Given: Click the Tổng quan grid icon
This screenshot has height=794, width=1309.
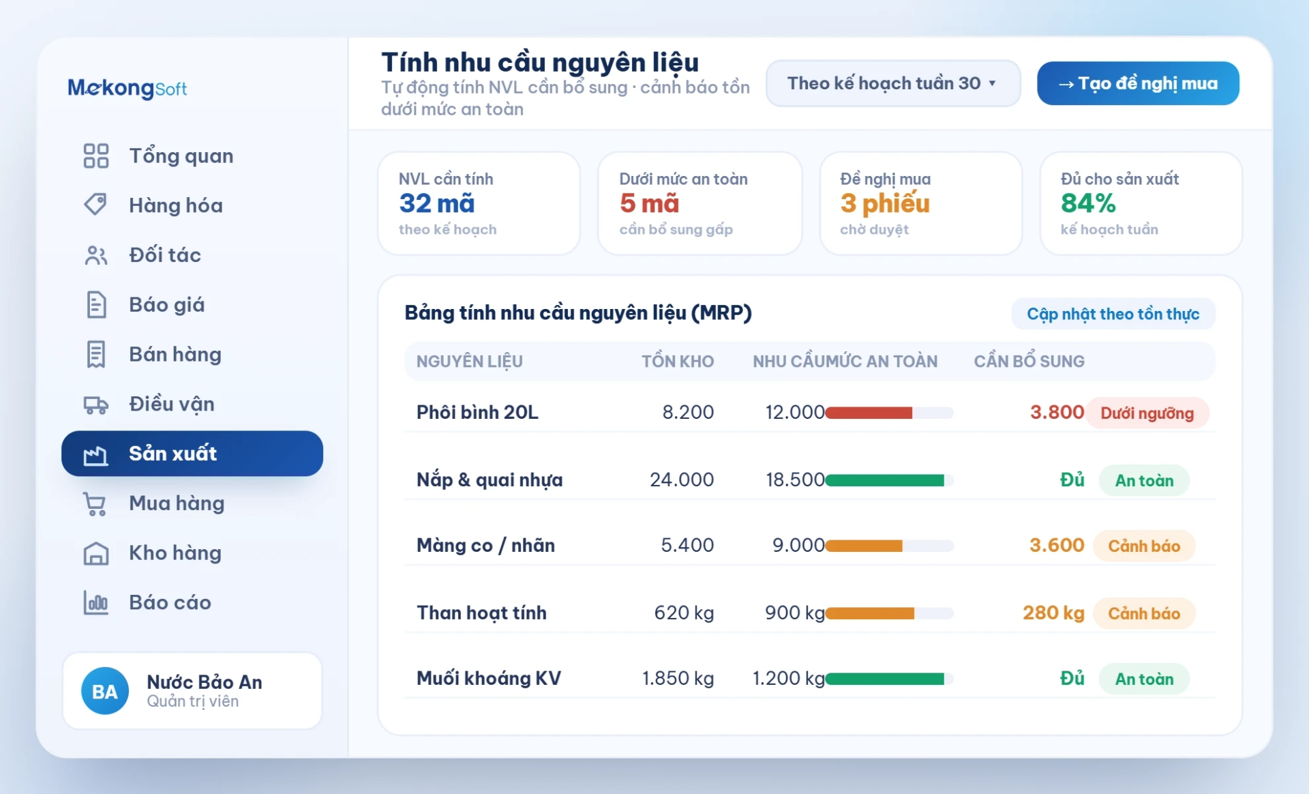Looking at the screenshot, I should 95,156.
